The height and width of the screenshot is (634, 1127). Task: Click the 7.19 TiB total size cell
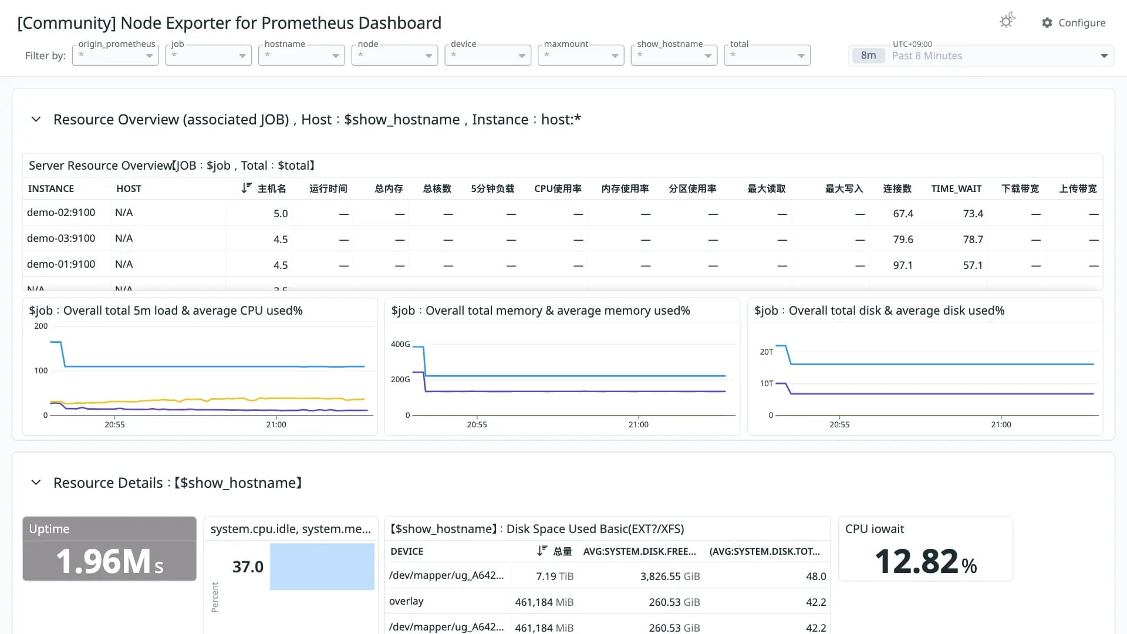tap(555, 576)
